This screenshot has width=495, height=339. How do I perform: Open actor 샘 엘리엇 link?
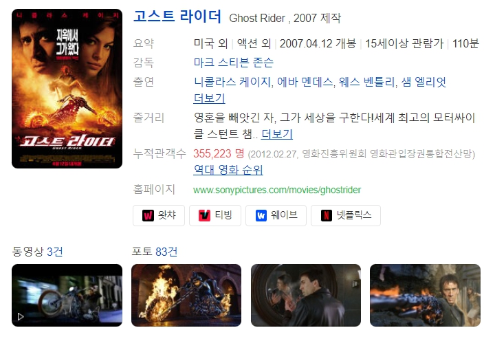point(423,82)
